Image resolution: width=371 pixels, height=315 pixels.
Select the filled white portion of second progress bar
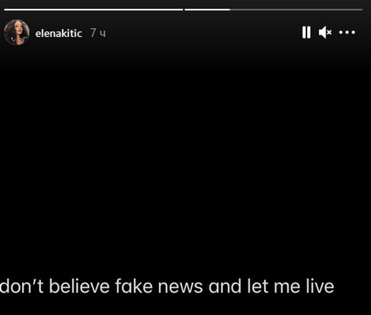(x=208, y=10)
